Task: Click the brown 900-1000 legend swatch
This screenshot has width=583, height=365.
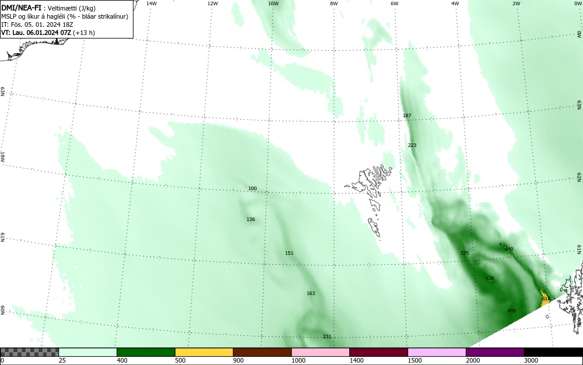Action: [262, 352]
